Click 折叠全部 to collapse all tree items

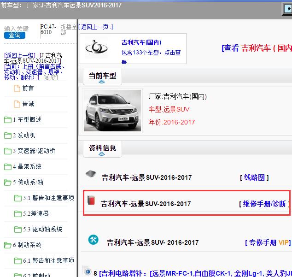pyautogui.click(x=69, y=29)
